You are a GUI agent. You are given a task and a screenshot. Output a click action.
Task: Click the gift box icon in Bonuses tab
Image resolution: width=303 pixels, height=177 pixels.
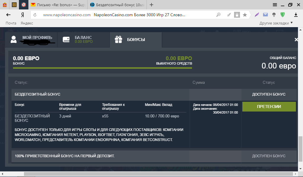coord(118,39)
